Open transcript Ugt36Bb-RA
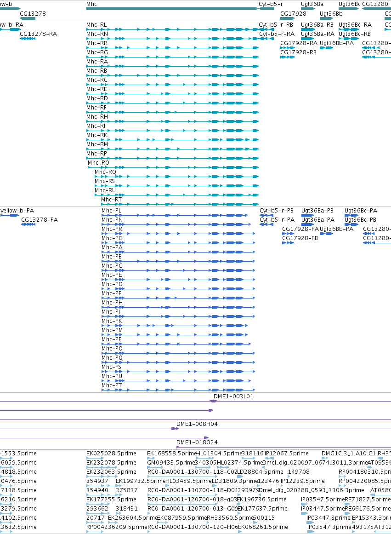391x534 pixels. tap(337, 43)
